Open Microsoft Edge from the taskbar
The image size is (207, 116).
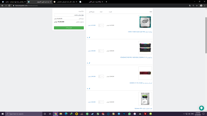(x=66, y=114)
